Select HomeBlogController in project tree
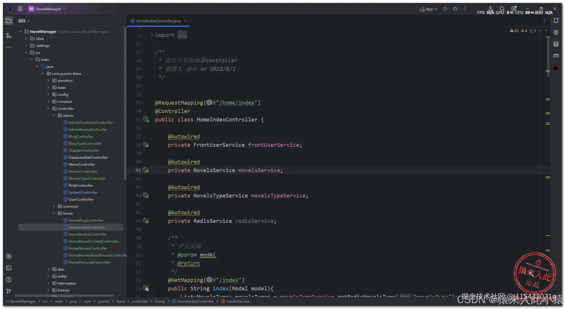The width and height of the screenshot is (565, 309). point(86,220)
